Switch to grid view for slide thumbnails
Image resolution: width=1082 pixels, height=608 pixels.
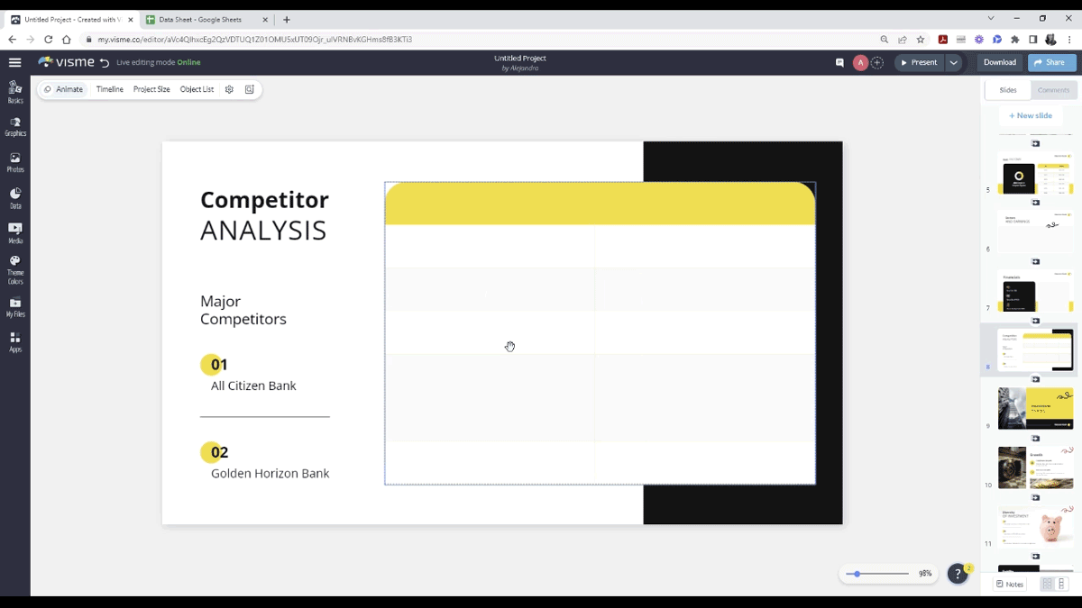[x=1046, y=584]
